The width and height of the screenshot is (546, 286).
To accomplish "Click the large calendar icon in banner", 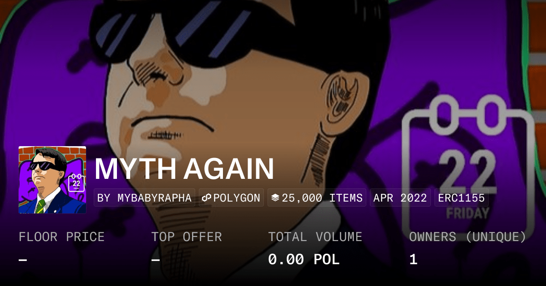I will pyautogui.click(x=469, y=163).
